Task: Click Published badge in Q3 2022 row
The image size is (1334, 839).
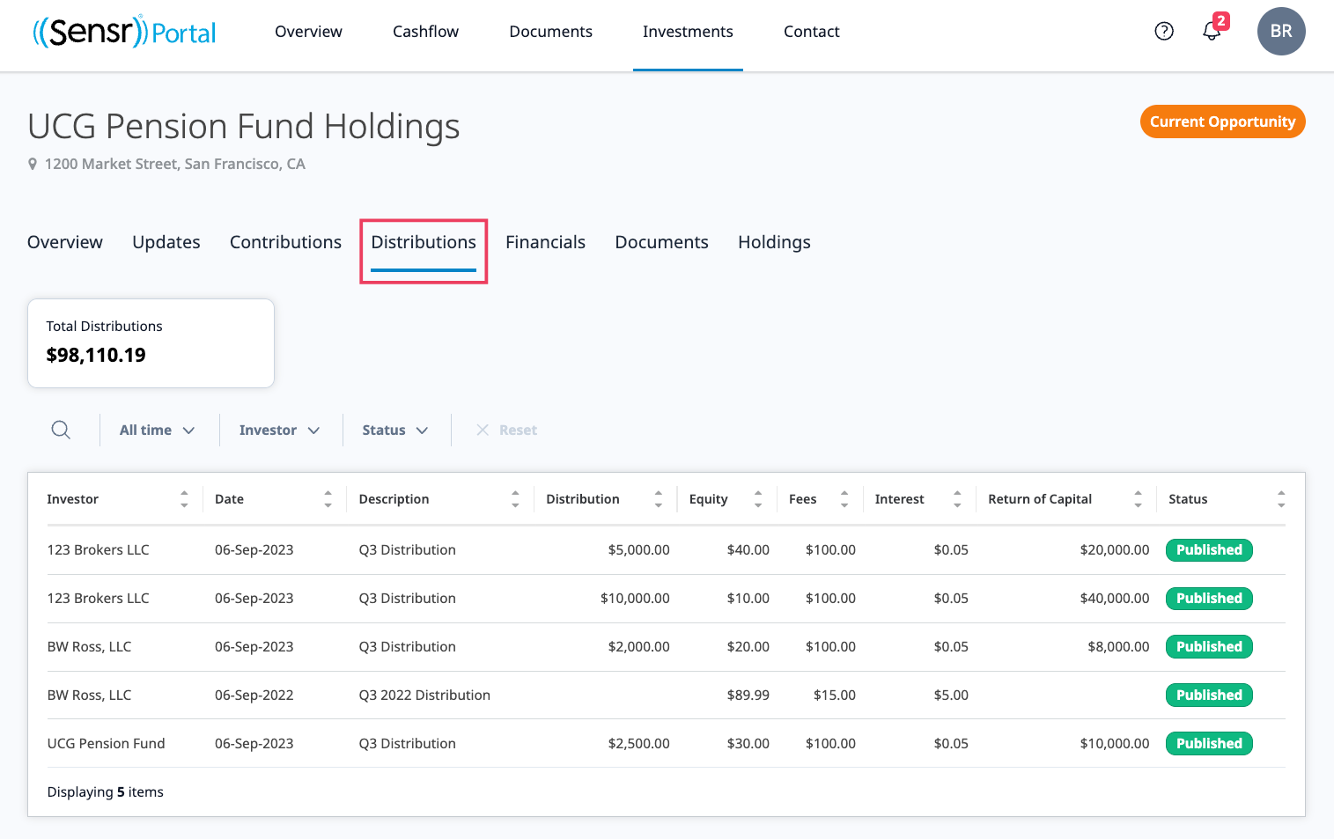Action: click(1209, 695)
